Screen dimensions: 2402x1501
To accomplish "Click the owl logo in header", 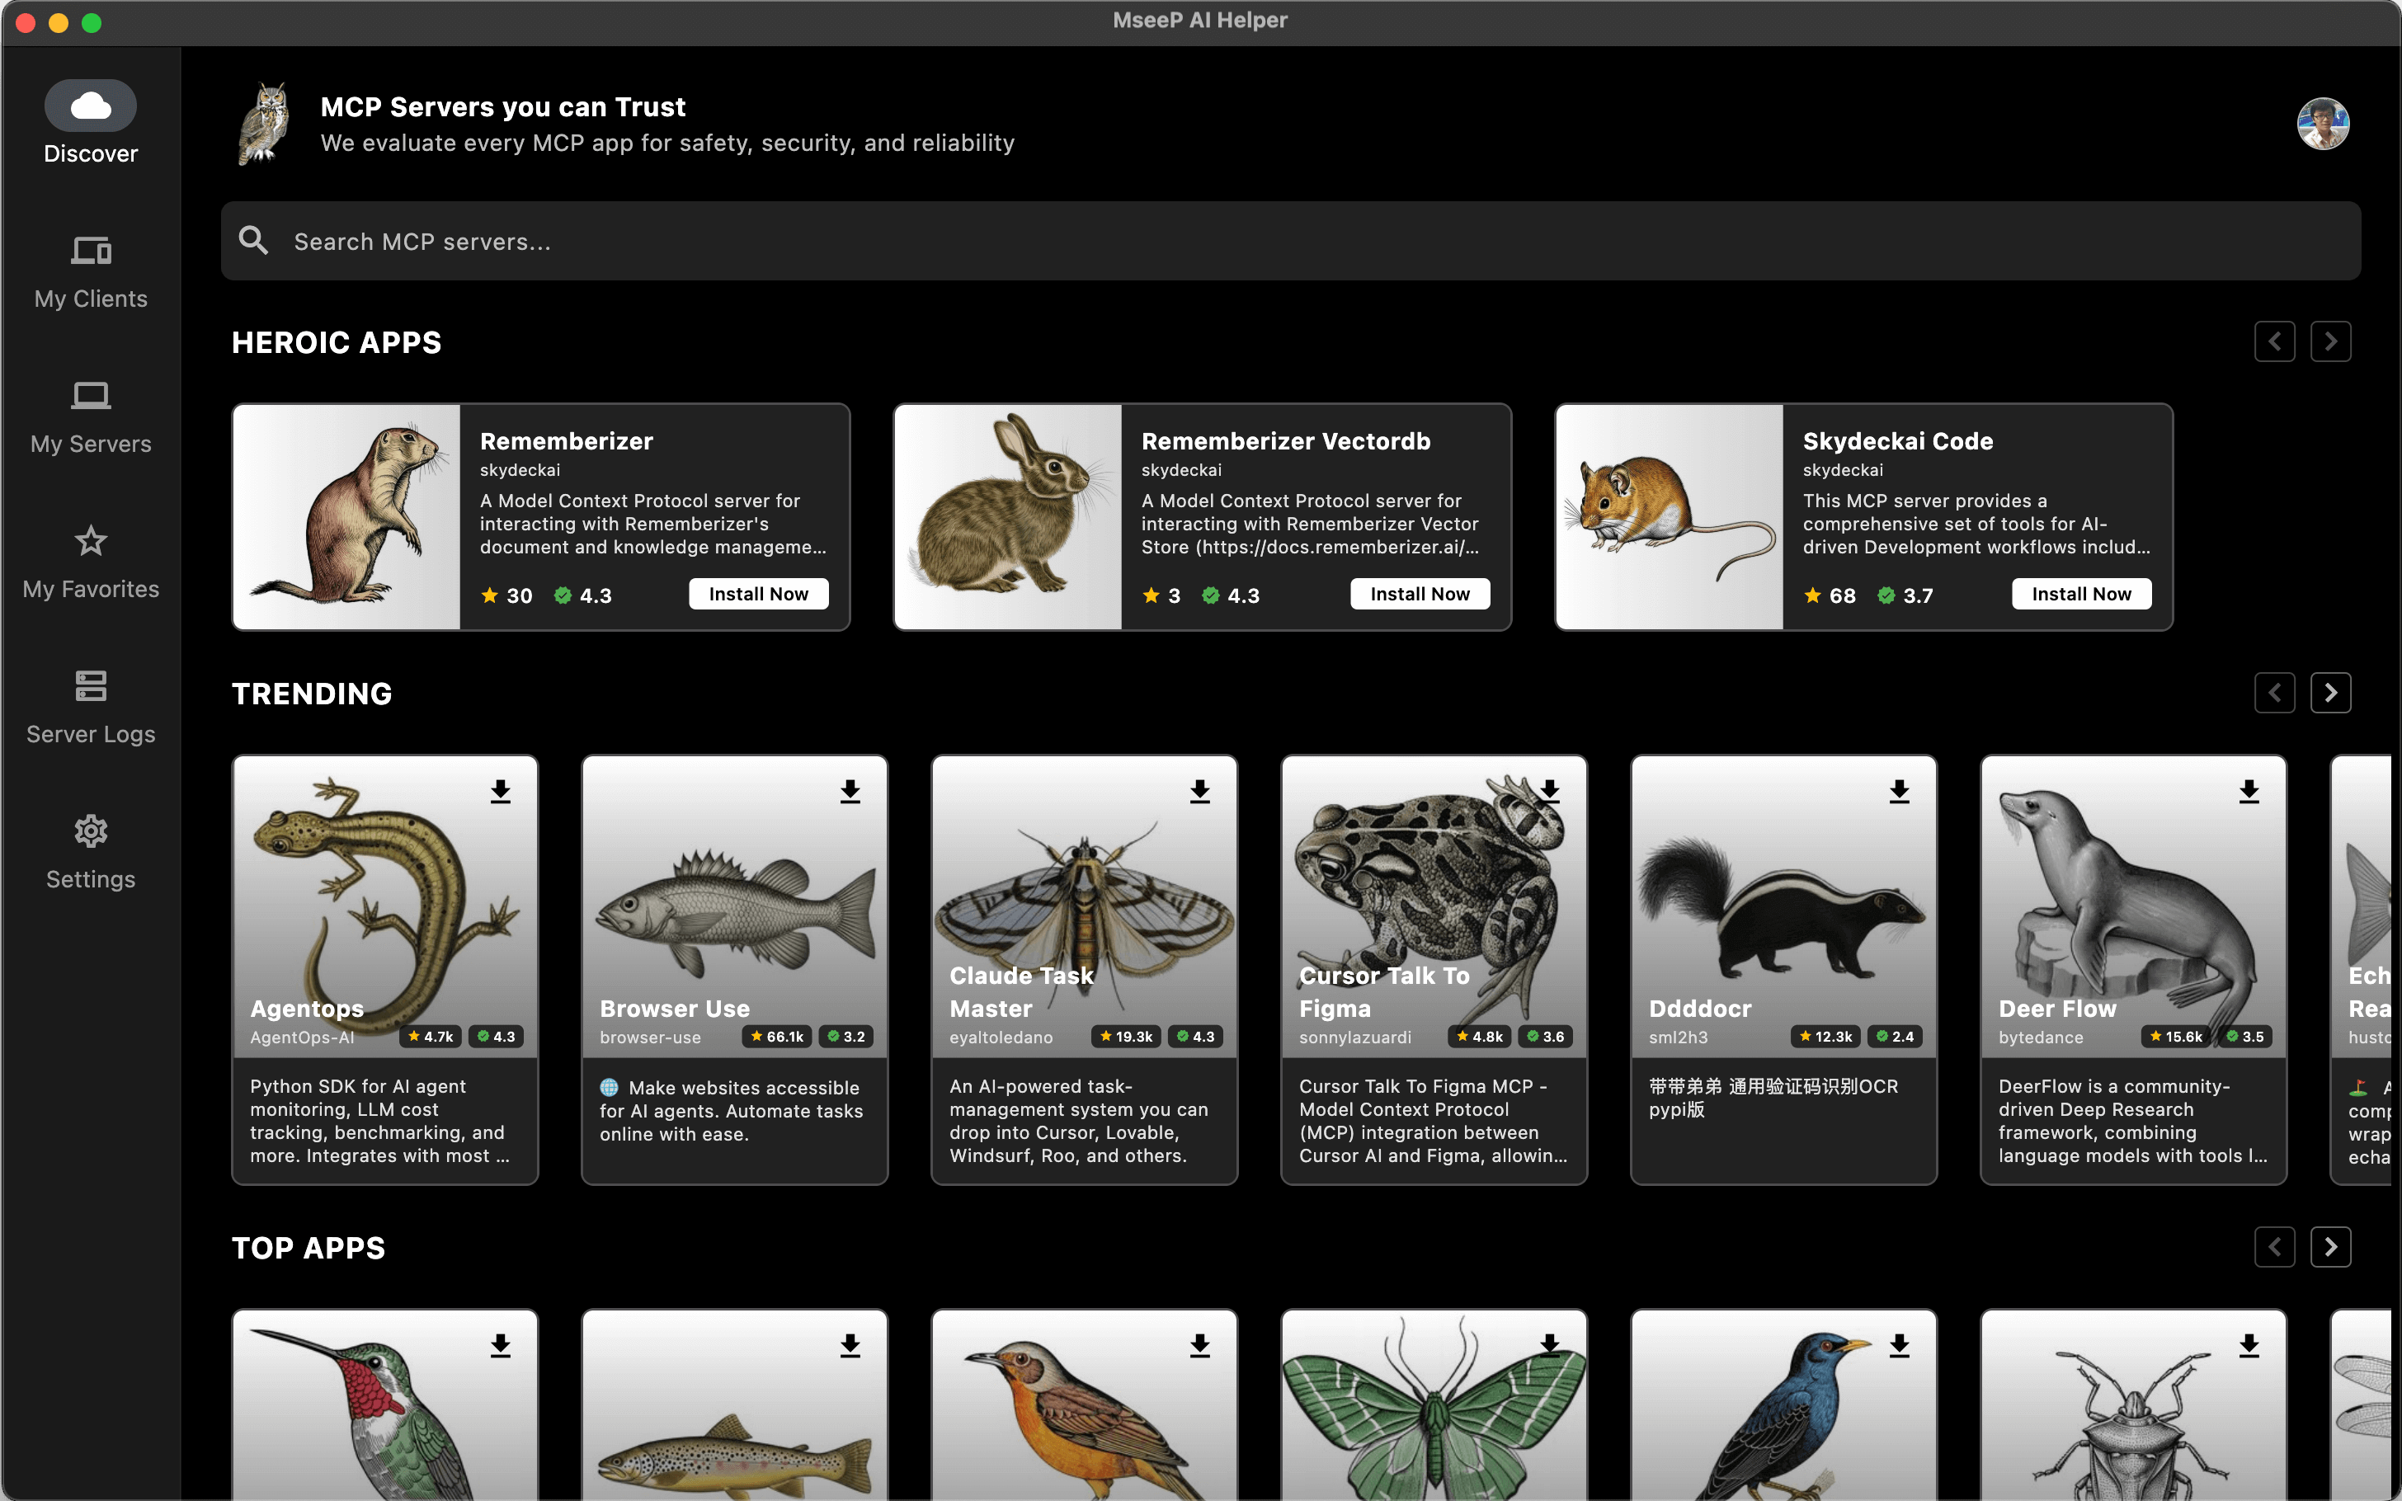I will (264, 124).
